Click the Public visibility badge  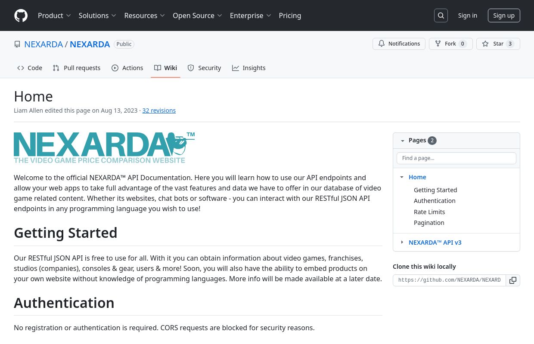(124, 44)
